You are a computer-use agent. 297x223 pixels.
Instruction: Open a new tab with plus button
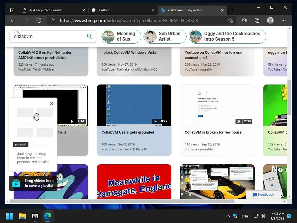click(232, 10)
